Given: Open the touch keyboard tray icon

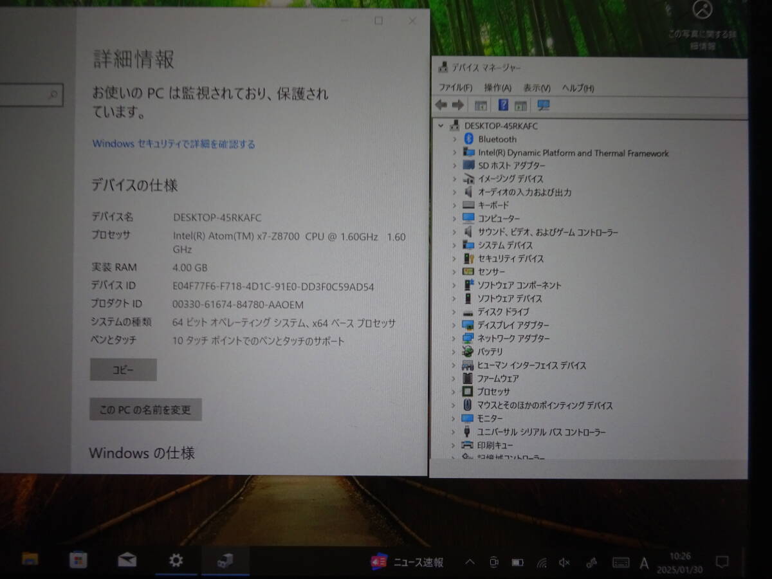Looking at the screenshot, I should pyautogui.click(x=620, y=563).
